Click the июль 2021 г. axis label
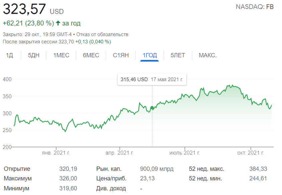Image resolution: width=282 pixels, height=195 pixels. click(x=185, y=153)
